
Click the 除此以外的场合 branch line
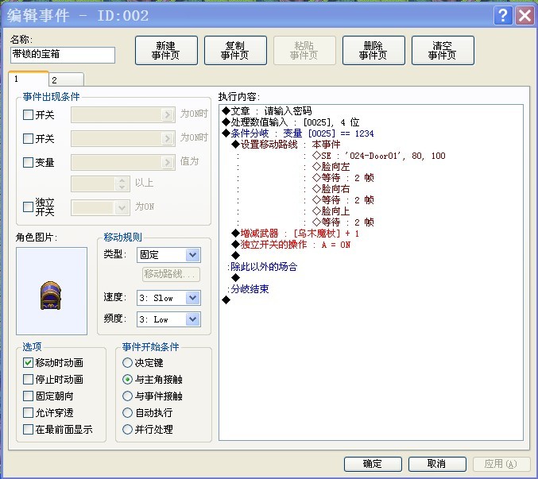click(262, 266)
